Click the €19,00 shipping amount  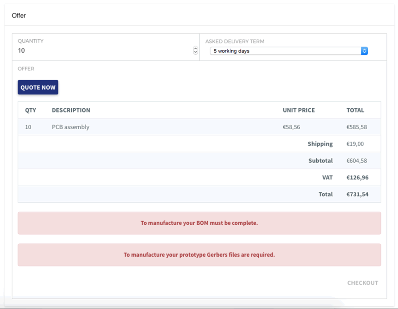pyautogui.click(x=355, y=144)
